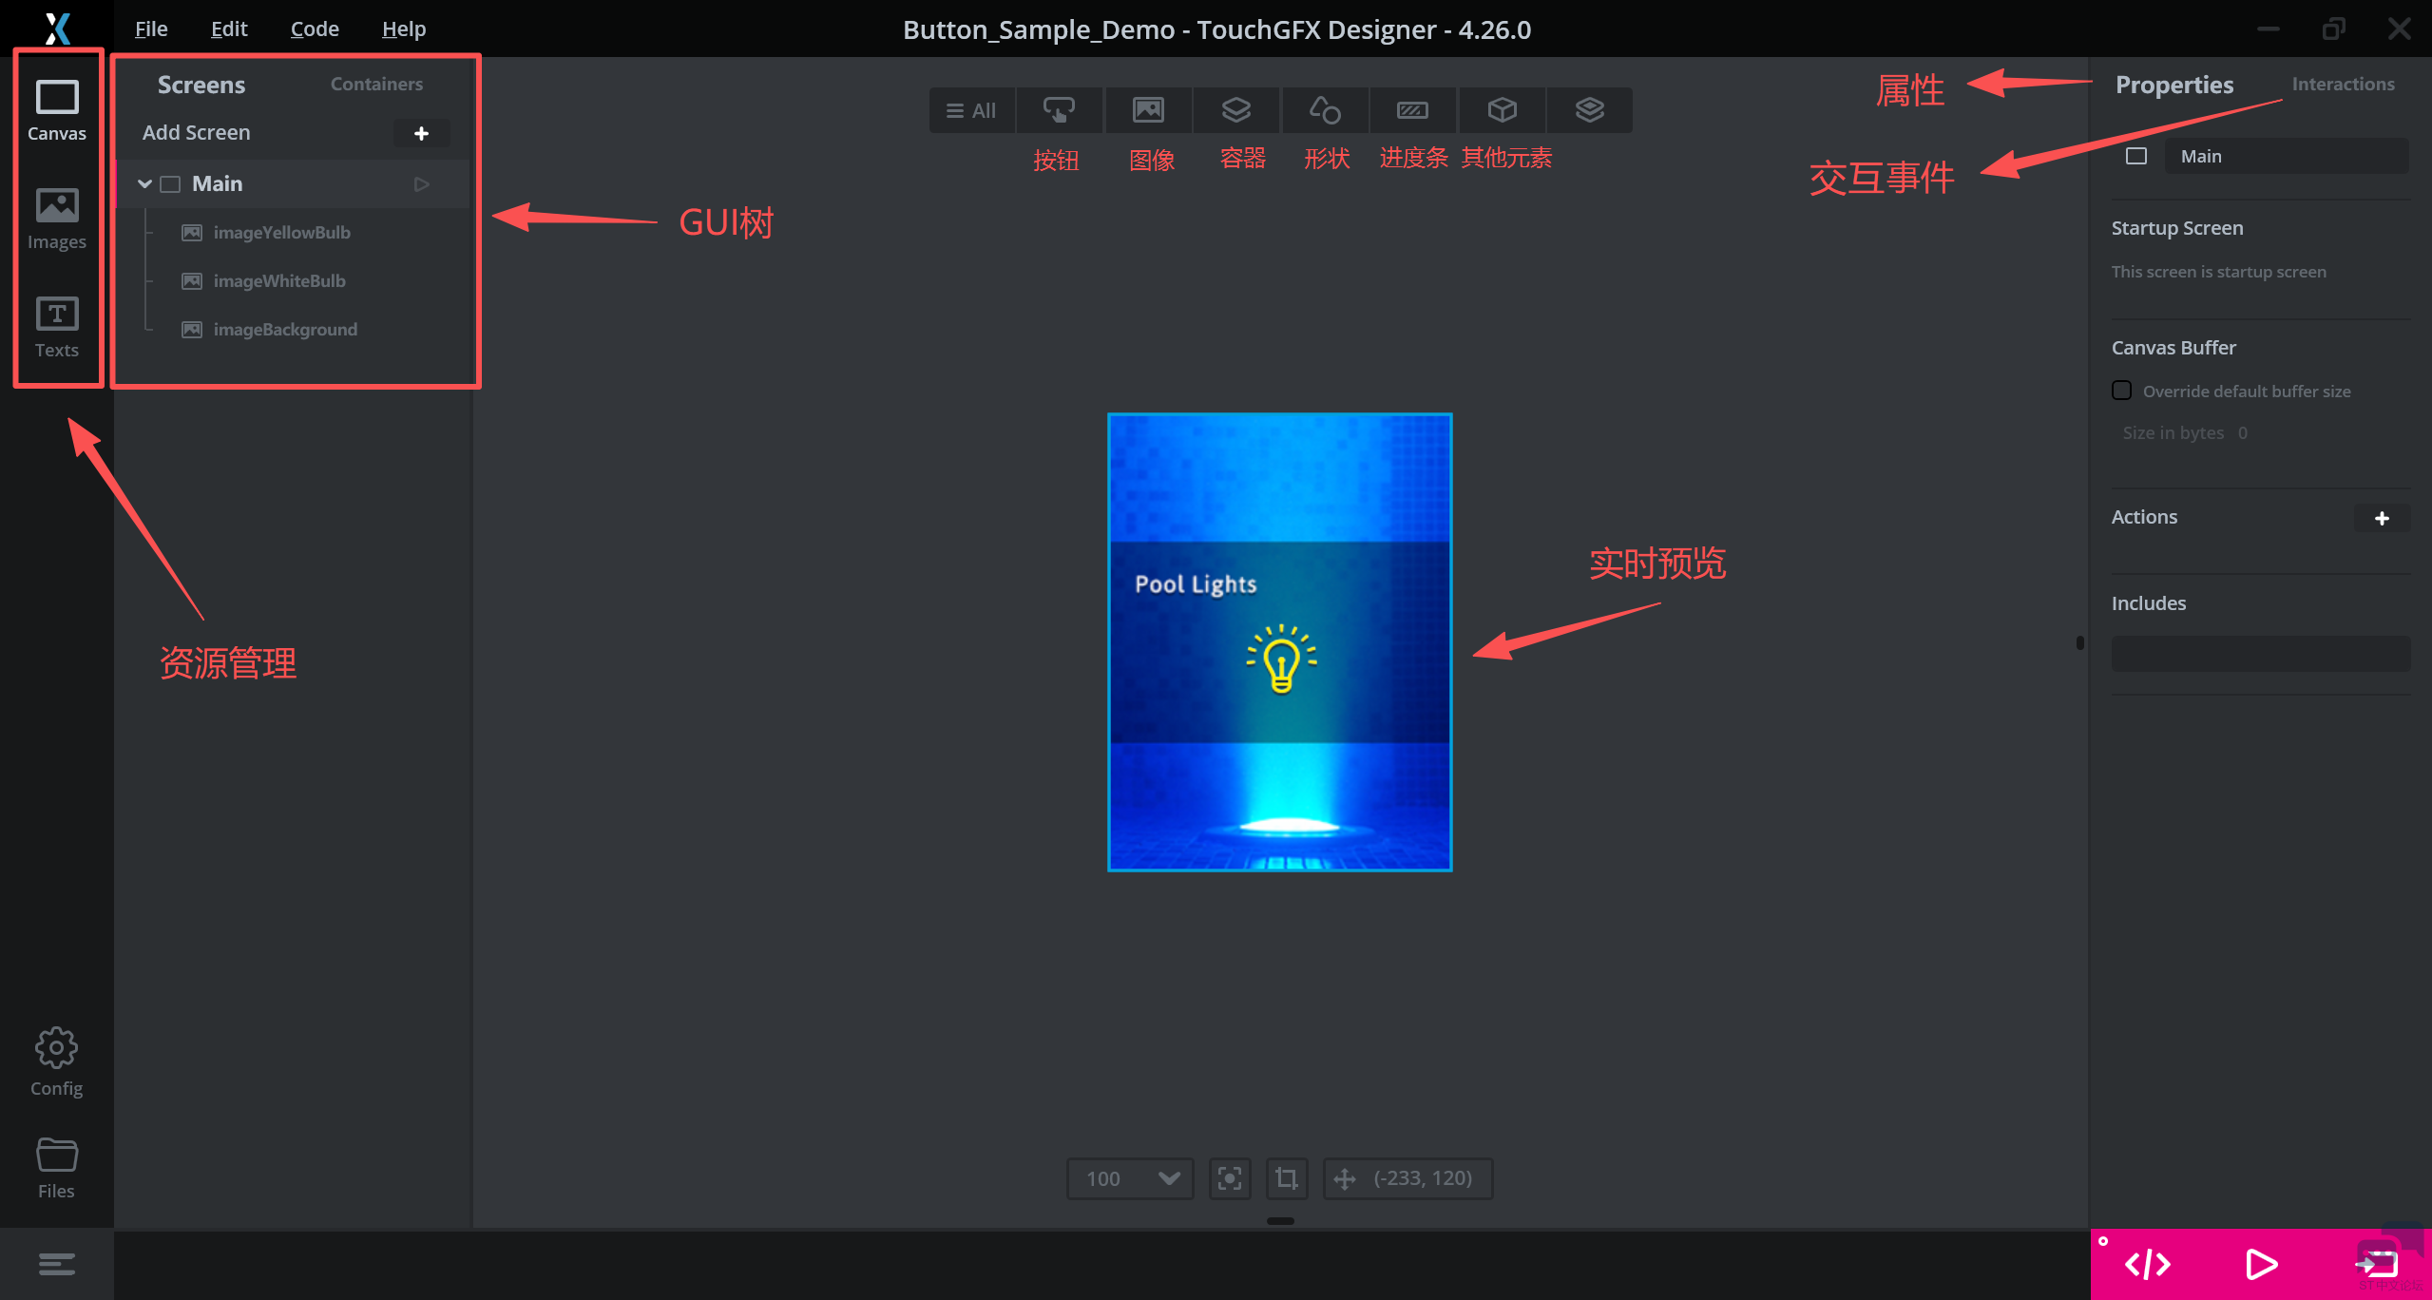Switch to the Interactions tab
2432x1300 pixels.
[2343, 84]
